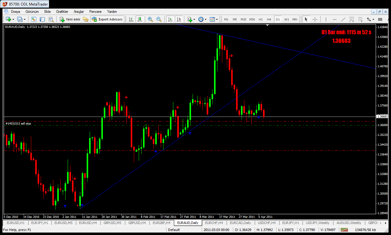Toggle the Expert Advisors button
This screenshot has height=235, width=391.
point(107,19)
